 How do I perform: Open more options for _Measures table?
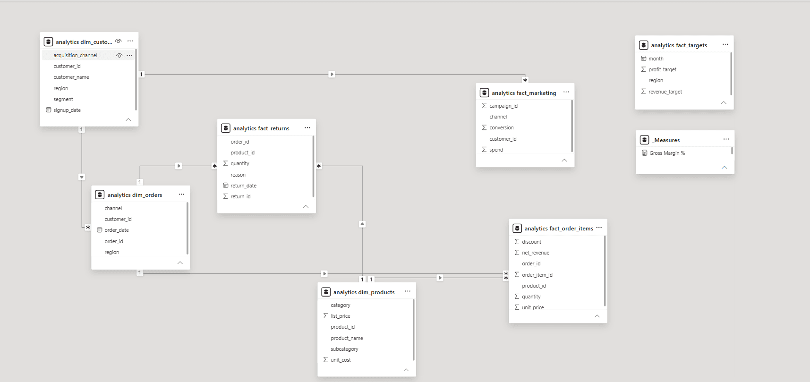click(x=726, y=139)
